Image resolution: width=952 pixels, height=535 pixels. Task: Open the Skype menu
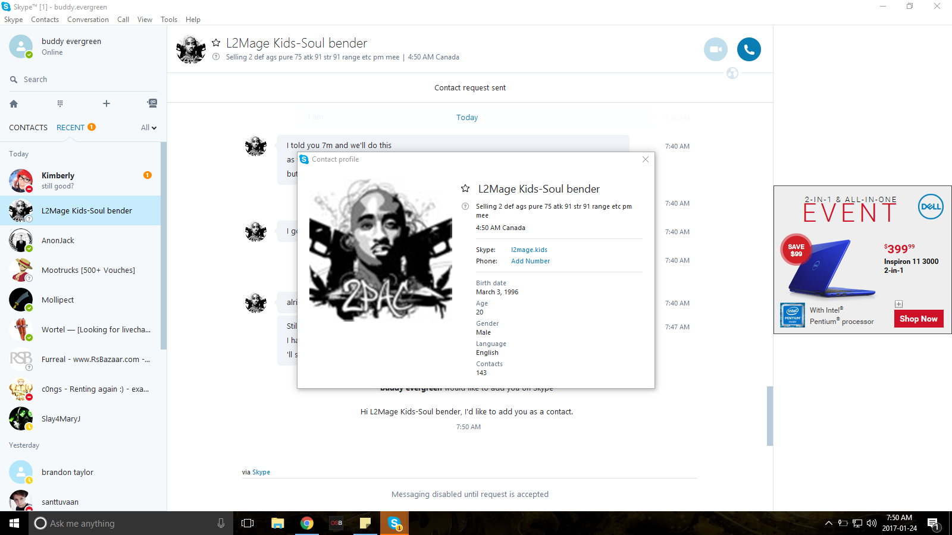(x=13, y=20)
